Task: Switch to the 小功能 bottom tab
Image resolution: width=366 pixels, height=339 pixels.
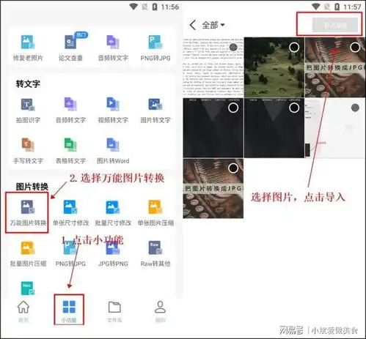Action: [x=69, y=310]
